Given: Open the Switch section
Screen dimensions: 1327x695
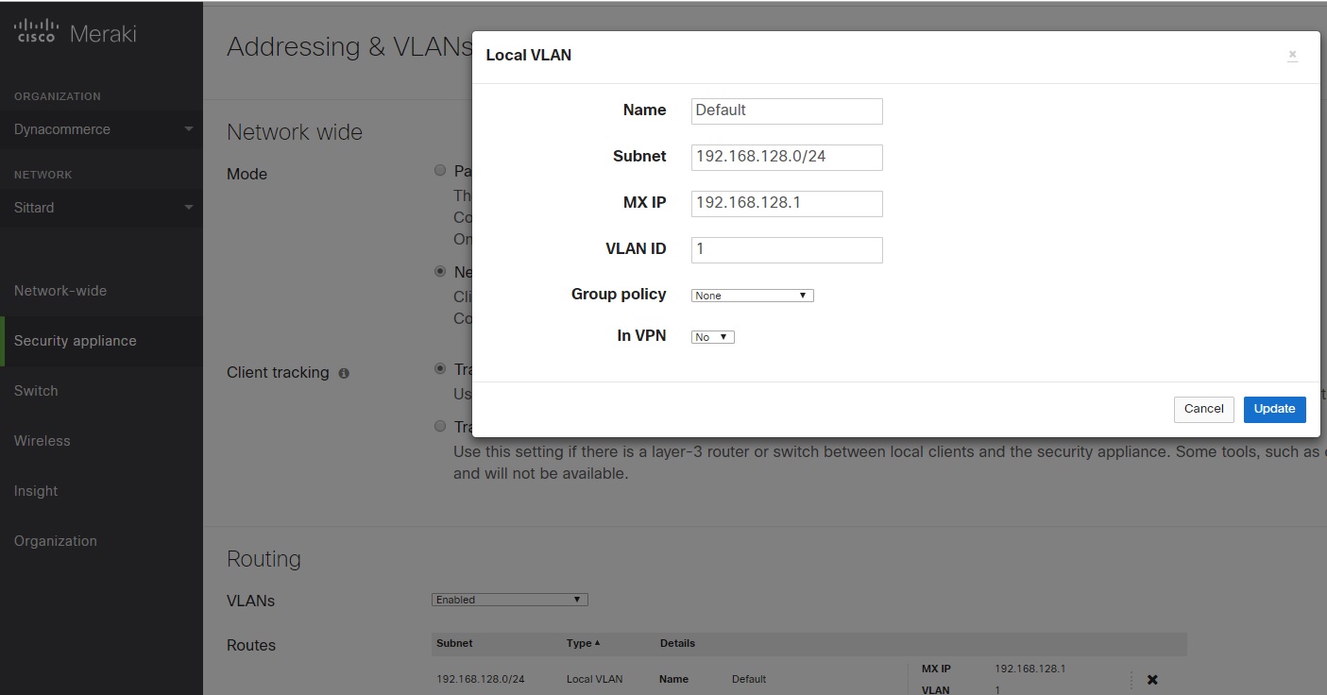Looking at the screenshot, I should pos(36,390).
